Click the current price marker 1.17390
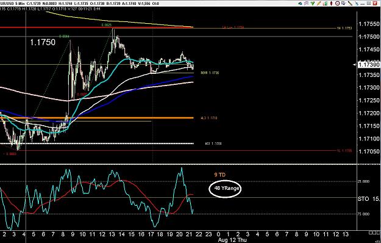 pyautogui.click(x=369, y=65)
